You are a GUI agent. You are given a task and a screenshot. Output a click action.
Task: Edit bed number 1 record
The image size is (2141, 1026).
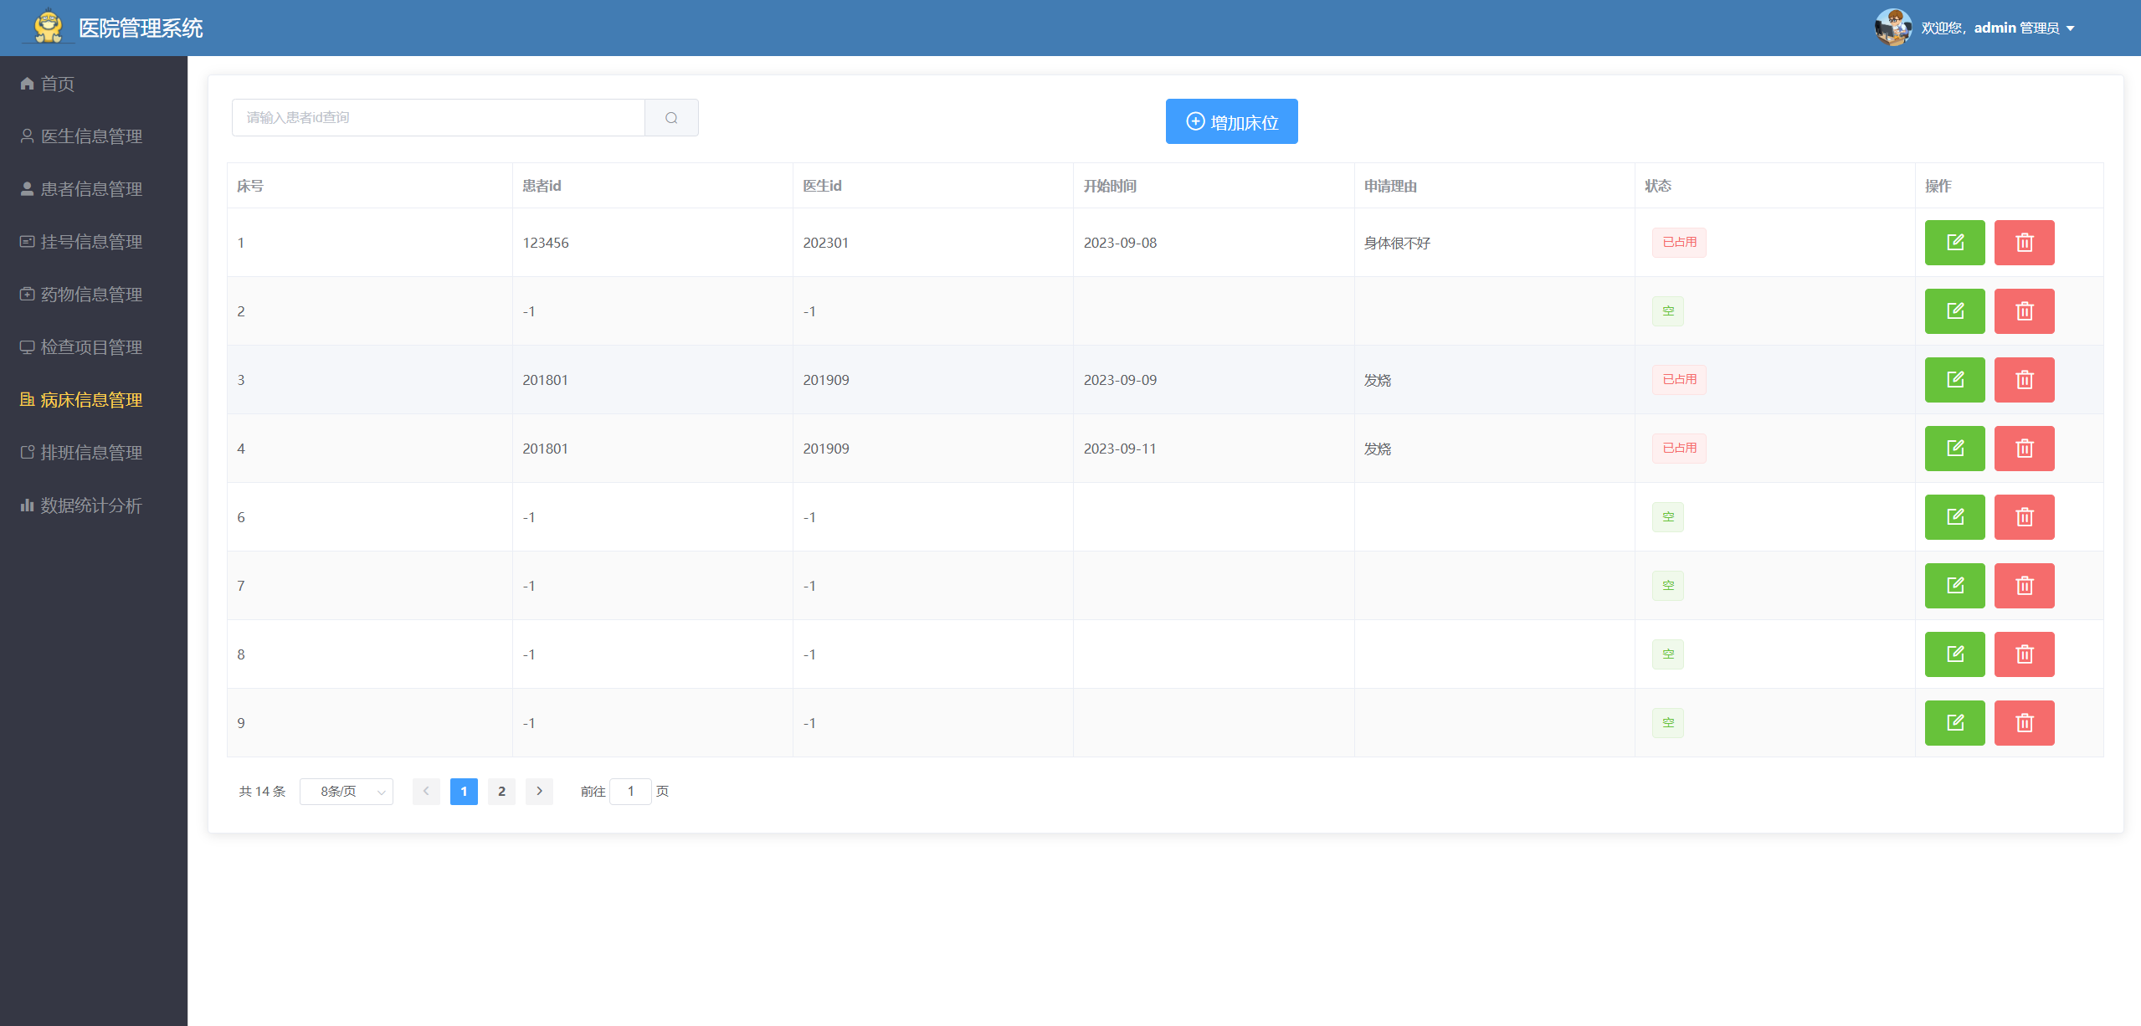[1954, 243]
